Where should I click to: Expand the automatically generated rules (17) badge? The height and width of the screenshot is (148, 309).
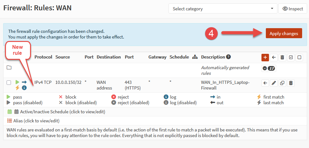tap(269, 68)
